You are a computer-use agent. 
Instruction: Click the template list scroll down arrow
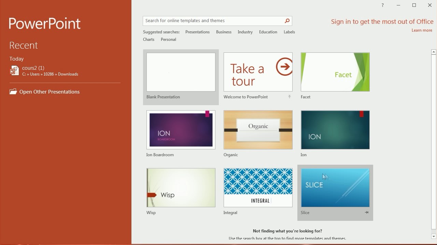point(434,236)
